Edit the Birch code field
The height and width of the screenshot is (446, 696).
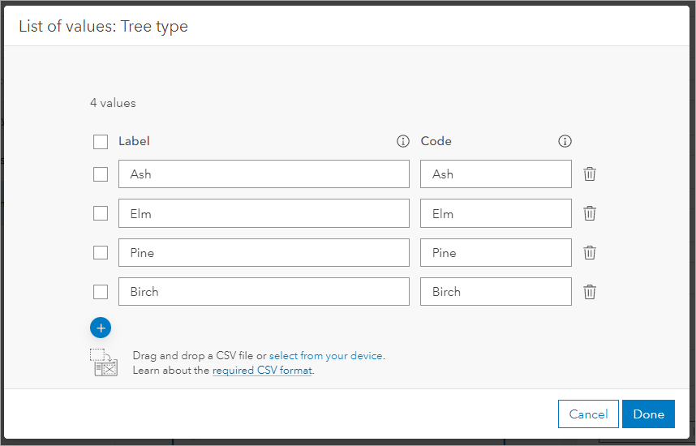[x=496, y=292]
